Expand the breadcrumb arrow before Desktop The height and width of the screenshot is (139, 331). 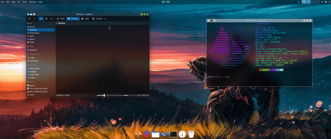pos(57,23)
